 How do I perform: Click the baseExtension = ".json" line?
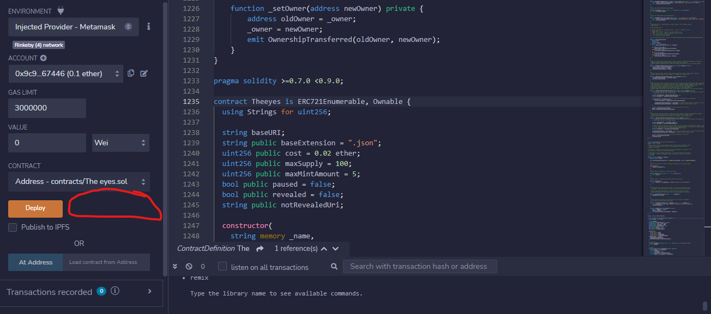[302, 143]
